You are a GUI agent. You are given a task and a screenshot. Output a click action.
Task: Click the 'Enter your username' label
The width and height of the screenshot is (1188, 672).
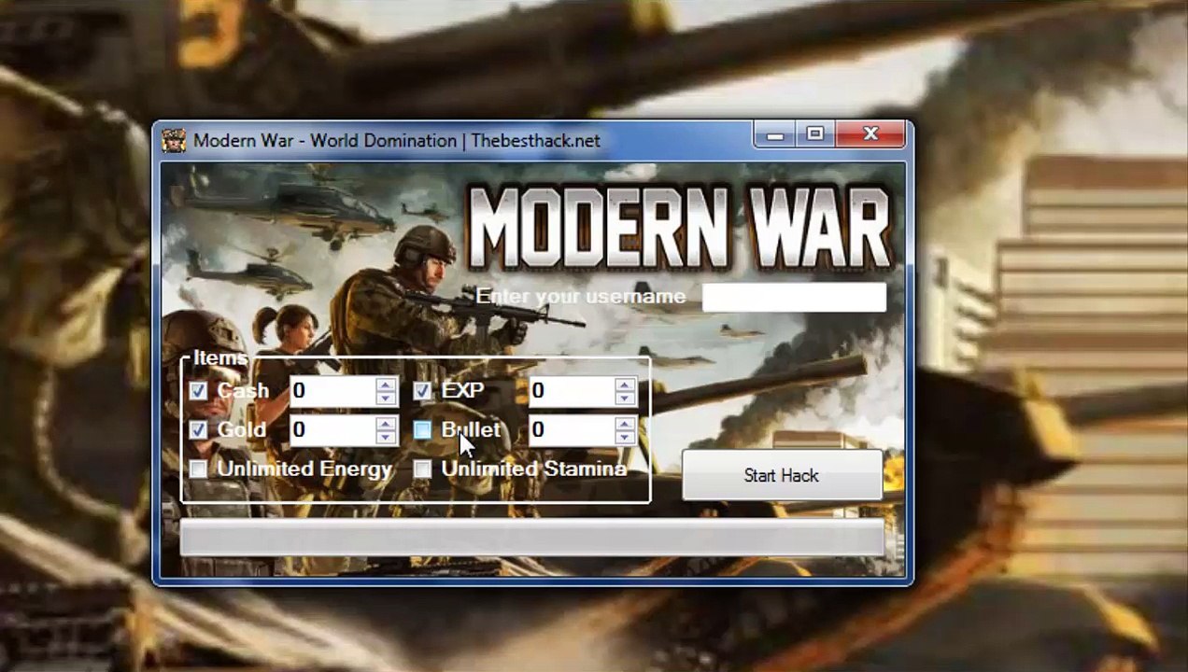click(x=580, y=297)
